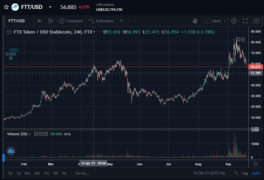The width and height of the screenshot is (264, 180).
Task: Open time axis settings gear
Action: point(256,164)
